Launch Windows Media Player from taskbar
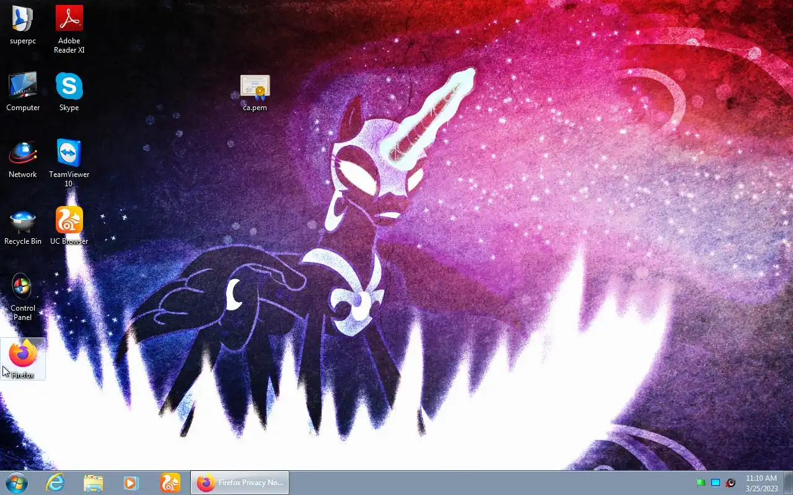 (x=131, y=483)
